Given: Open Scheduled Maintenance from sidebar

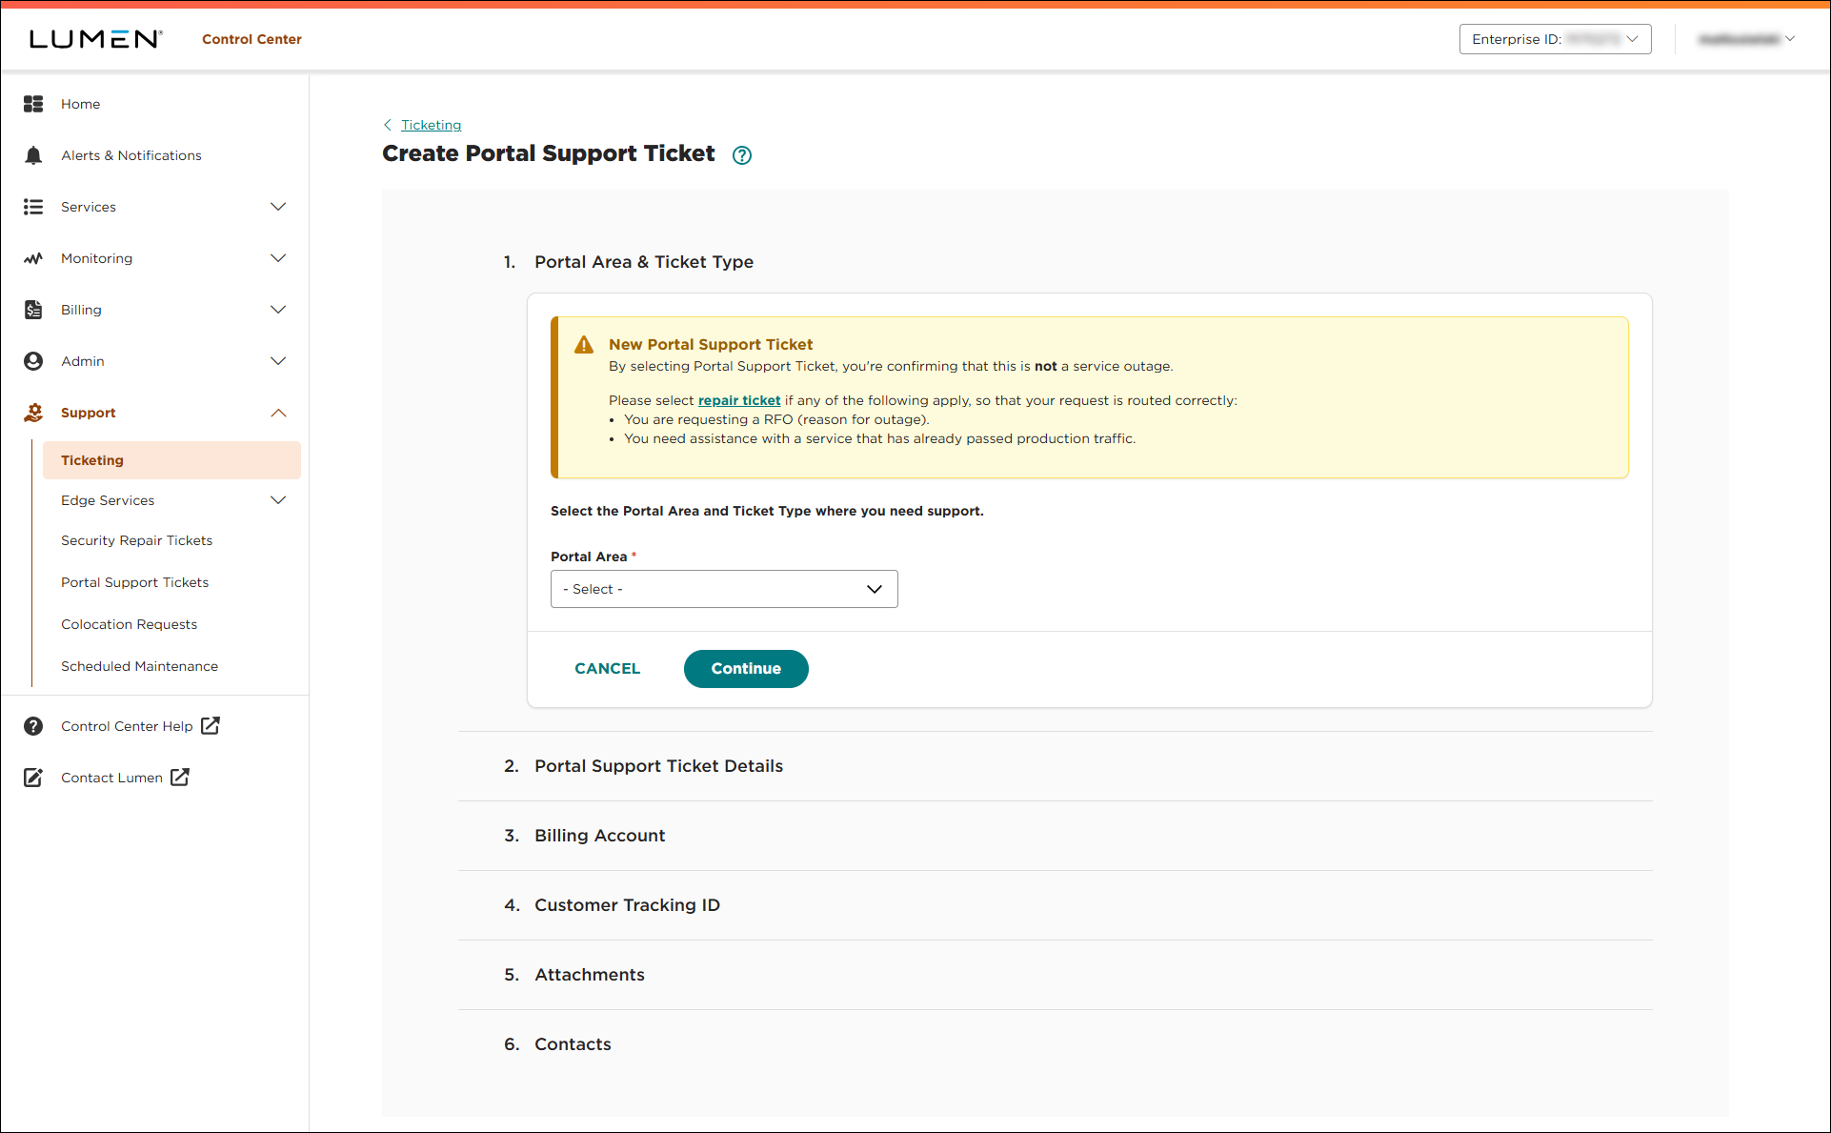Looking at the screenshot, I should (x=139, y=666).
